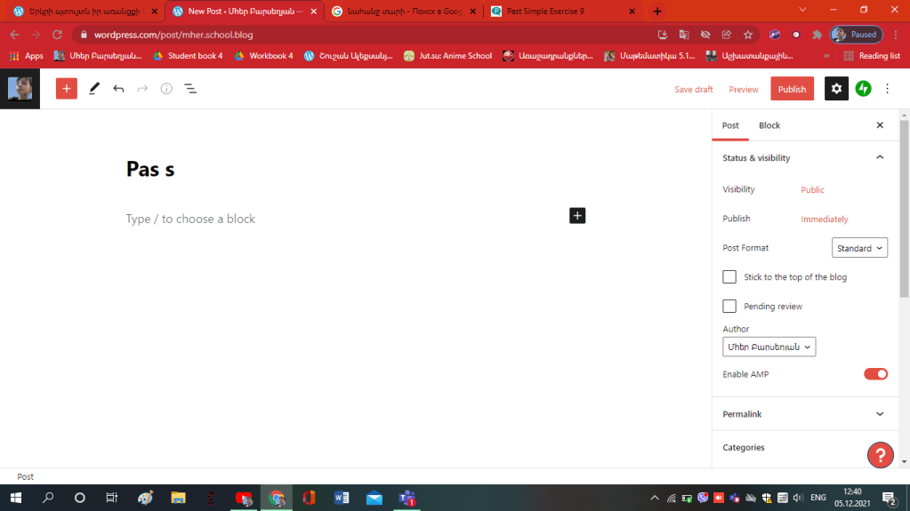Screen dimensions: 910x511
Task: Disable the Enable AMP toggle
Action: point(875,374)
